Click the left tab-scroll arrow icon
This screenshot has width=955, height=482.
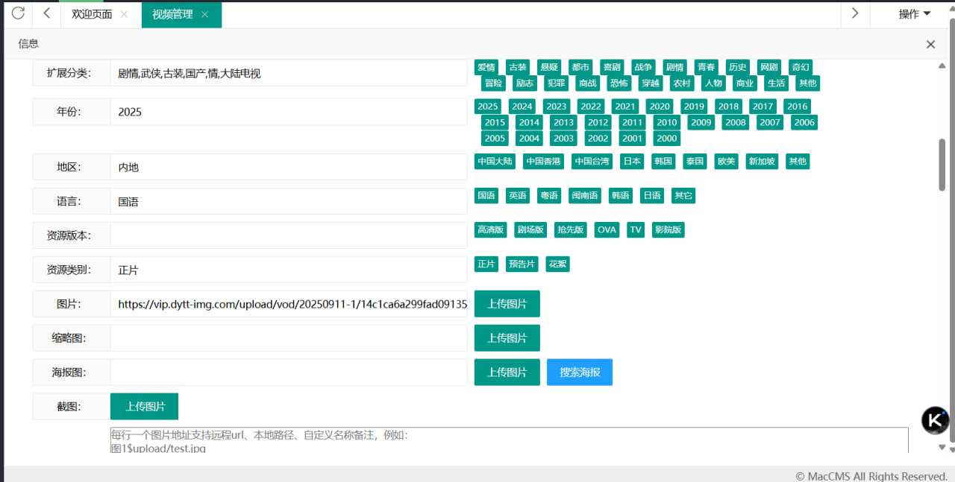click(47, 13)
